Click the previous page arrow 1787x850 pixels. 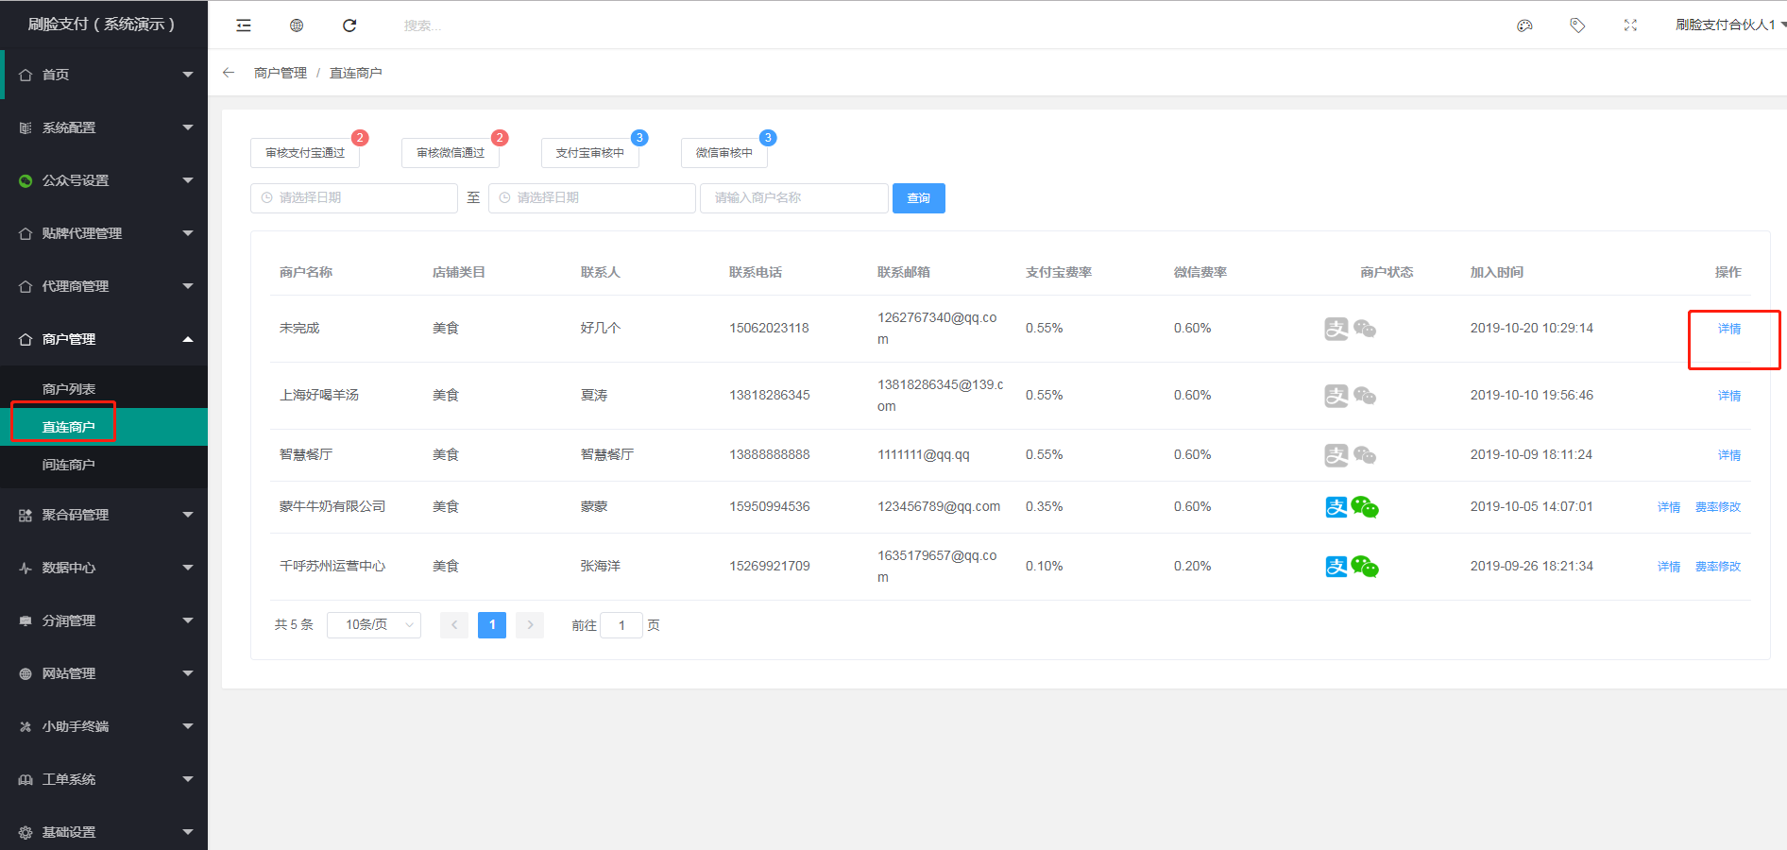[x=454, y=625]
